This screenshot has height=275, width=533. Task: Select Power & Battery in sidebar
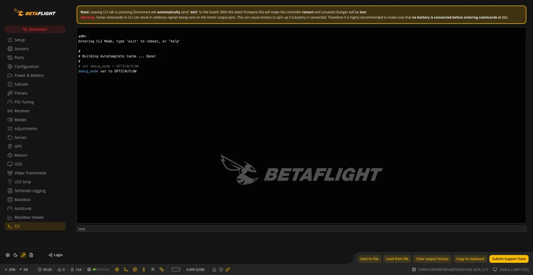point(35,75)
